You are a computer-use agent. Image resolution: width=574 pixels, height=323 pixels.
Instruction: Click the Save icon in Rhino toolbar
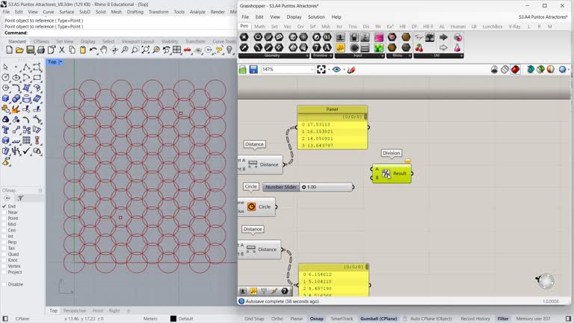pyautogui.click(x=30, y=50)
